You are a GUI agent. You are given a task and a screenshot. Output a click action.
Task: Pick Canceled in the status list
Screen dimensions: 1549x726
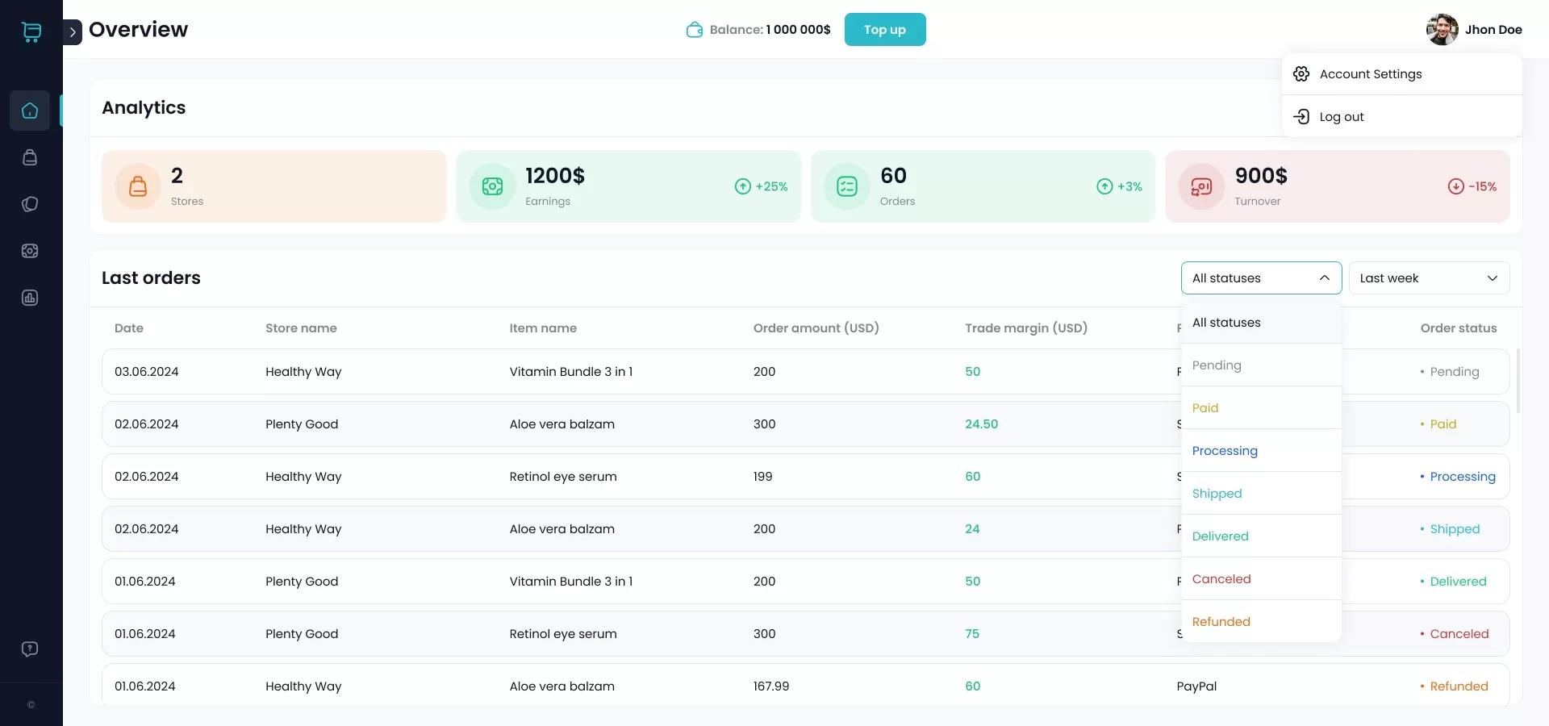(1221, 579)
